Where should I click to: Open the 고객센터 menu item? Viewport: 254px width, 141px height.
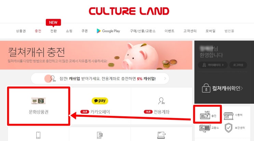coord(190,31)
